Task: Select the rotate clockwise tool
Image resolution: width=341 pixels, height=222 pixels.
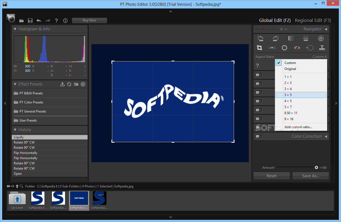Action: point(276,38)
